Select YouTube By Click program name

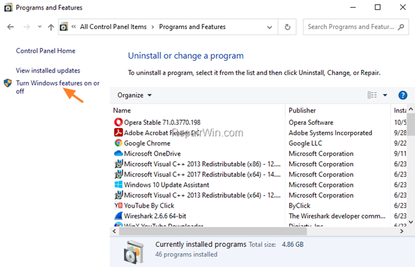click(x=149, y=206)
